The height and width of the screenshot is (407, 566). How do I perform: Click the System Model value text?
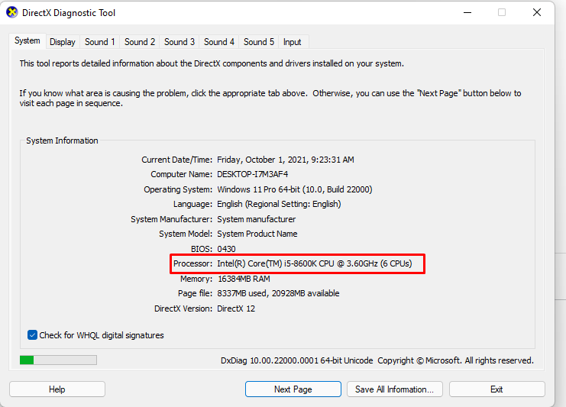(x=257, y=234)
